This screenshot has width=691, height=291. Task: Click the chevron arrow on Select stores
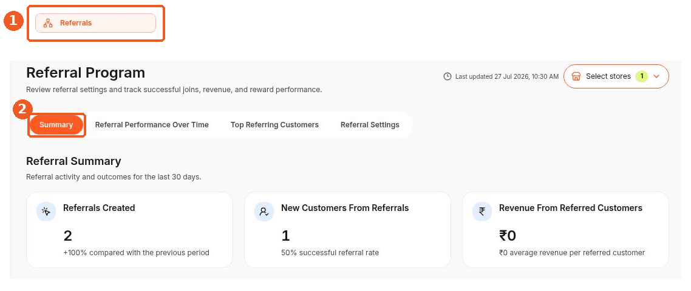pos(656,76)
